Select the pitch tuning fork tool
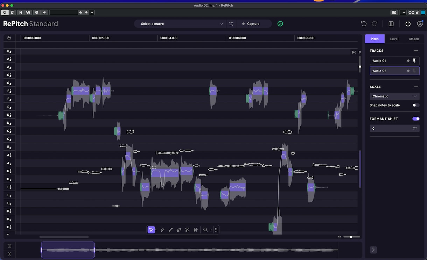This screenshot has height=260, width=427. [162, 230]
